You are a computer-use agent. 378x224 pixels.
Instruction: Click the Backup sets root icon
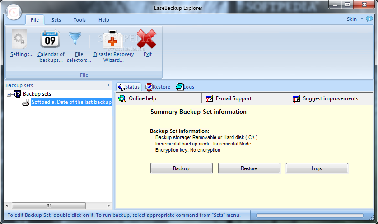point(17,94)
